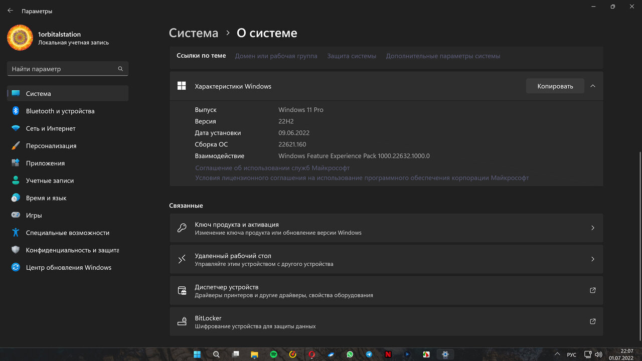Open File Explorer from the taskbar
642x361 pixels.
pos(254,354)
